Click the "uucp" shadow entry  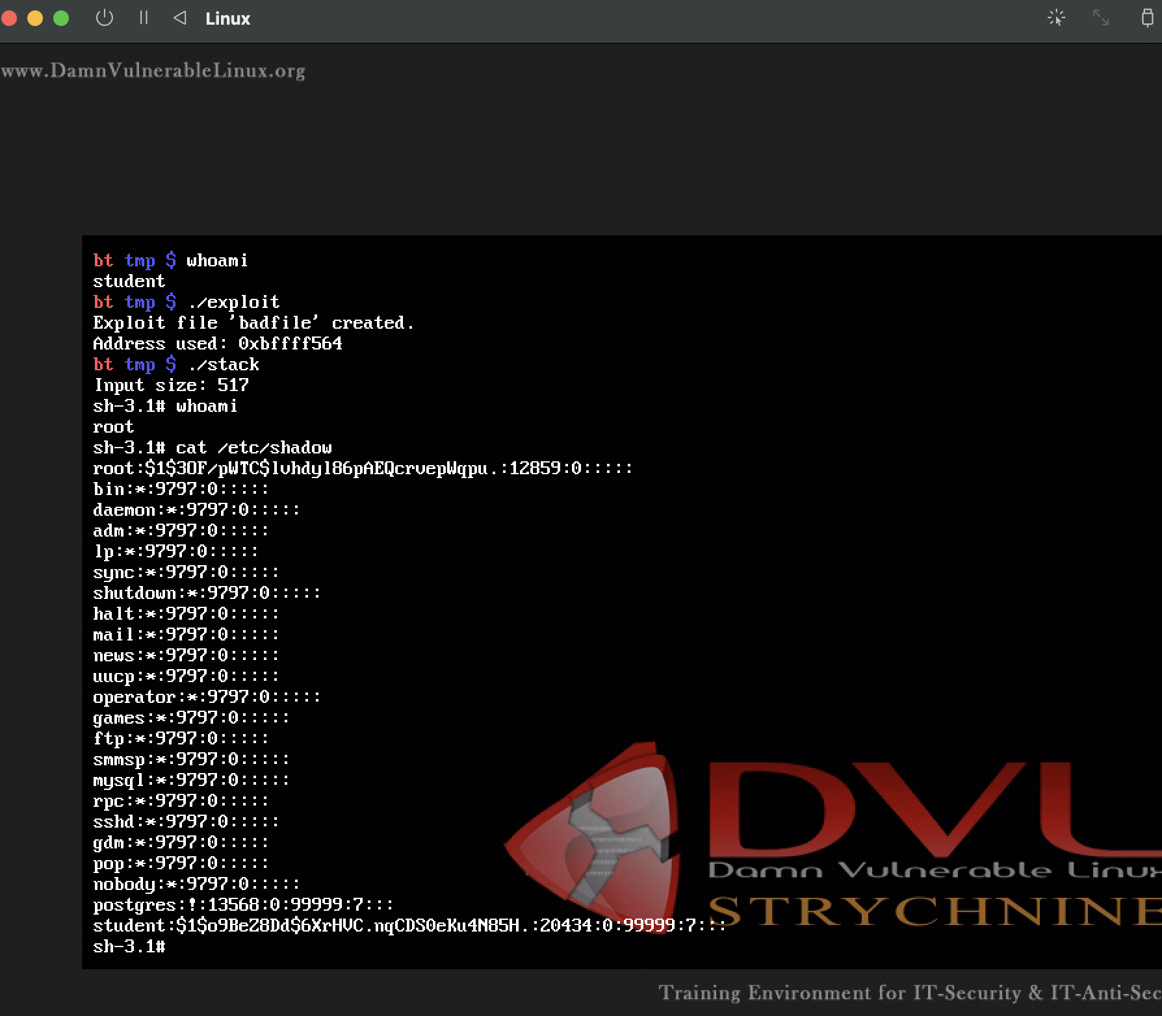pos(186,676)
